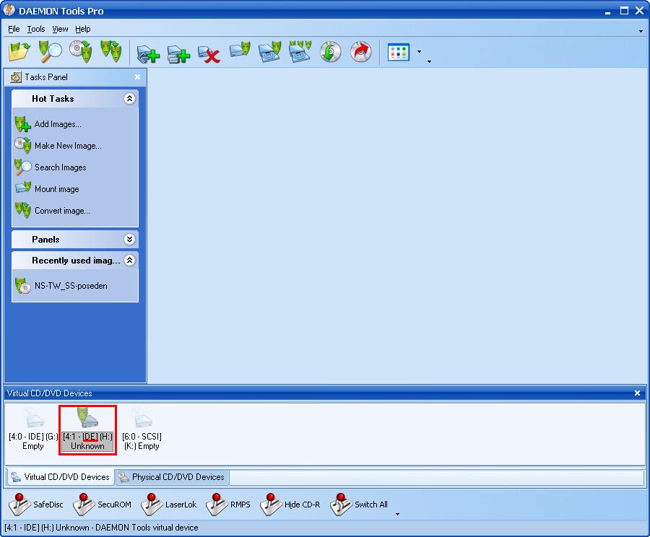Open the main toolbar options arrow
This screenshot has width=650, height=537.
pos(429,62)
